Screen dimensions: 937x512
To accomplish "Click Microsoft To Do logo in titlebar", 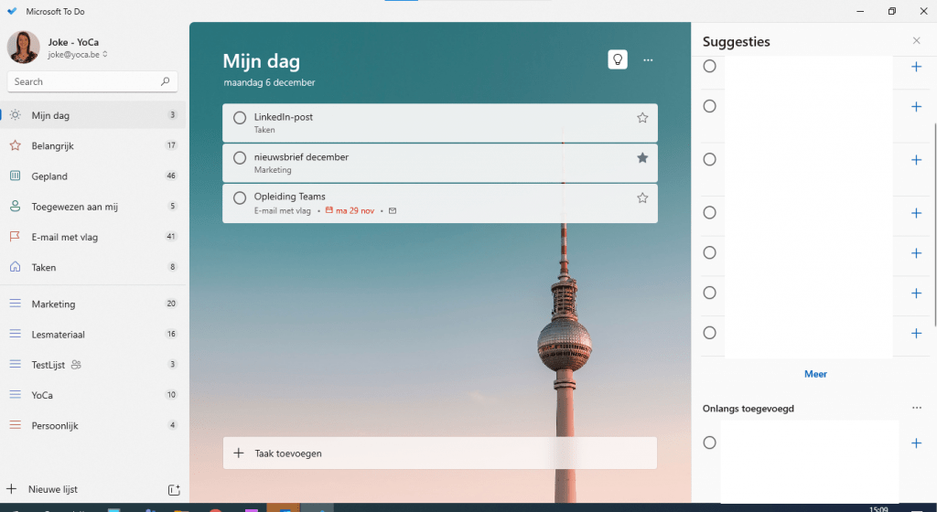I will [x=12, y=11].
